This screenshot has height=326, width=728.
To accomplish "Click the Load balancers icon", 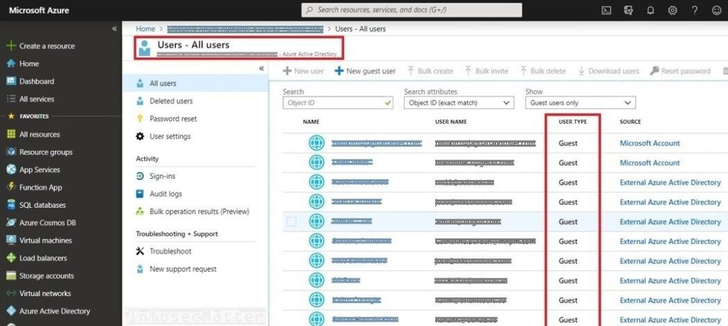I will click(11, 258).
